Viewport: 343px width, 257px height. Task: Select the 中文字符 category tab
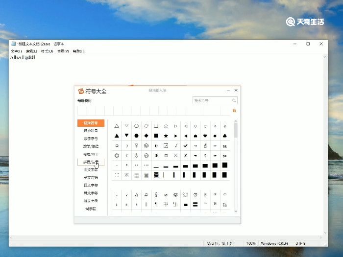click(x=91, y=170)
